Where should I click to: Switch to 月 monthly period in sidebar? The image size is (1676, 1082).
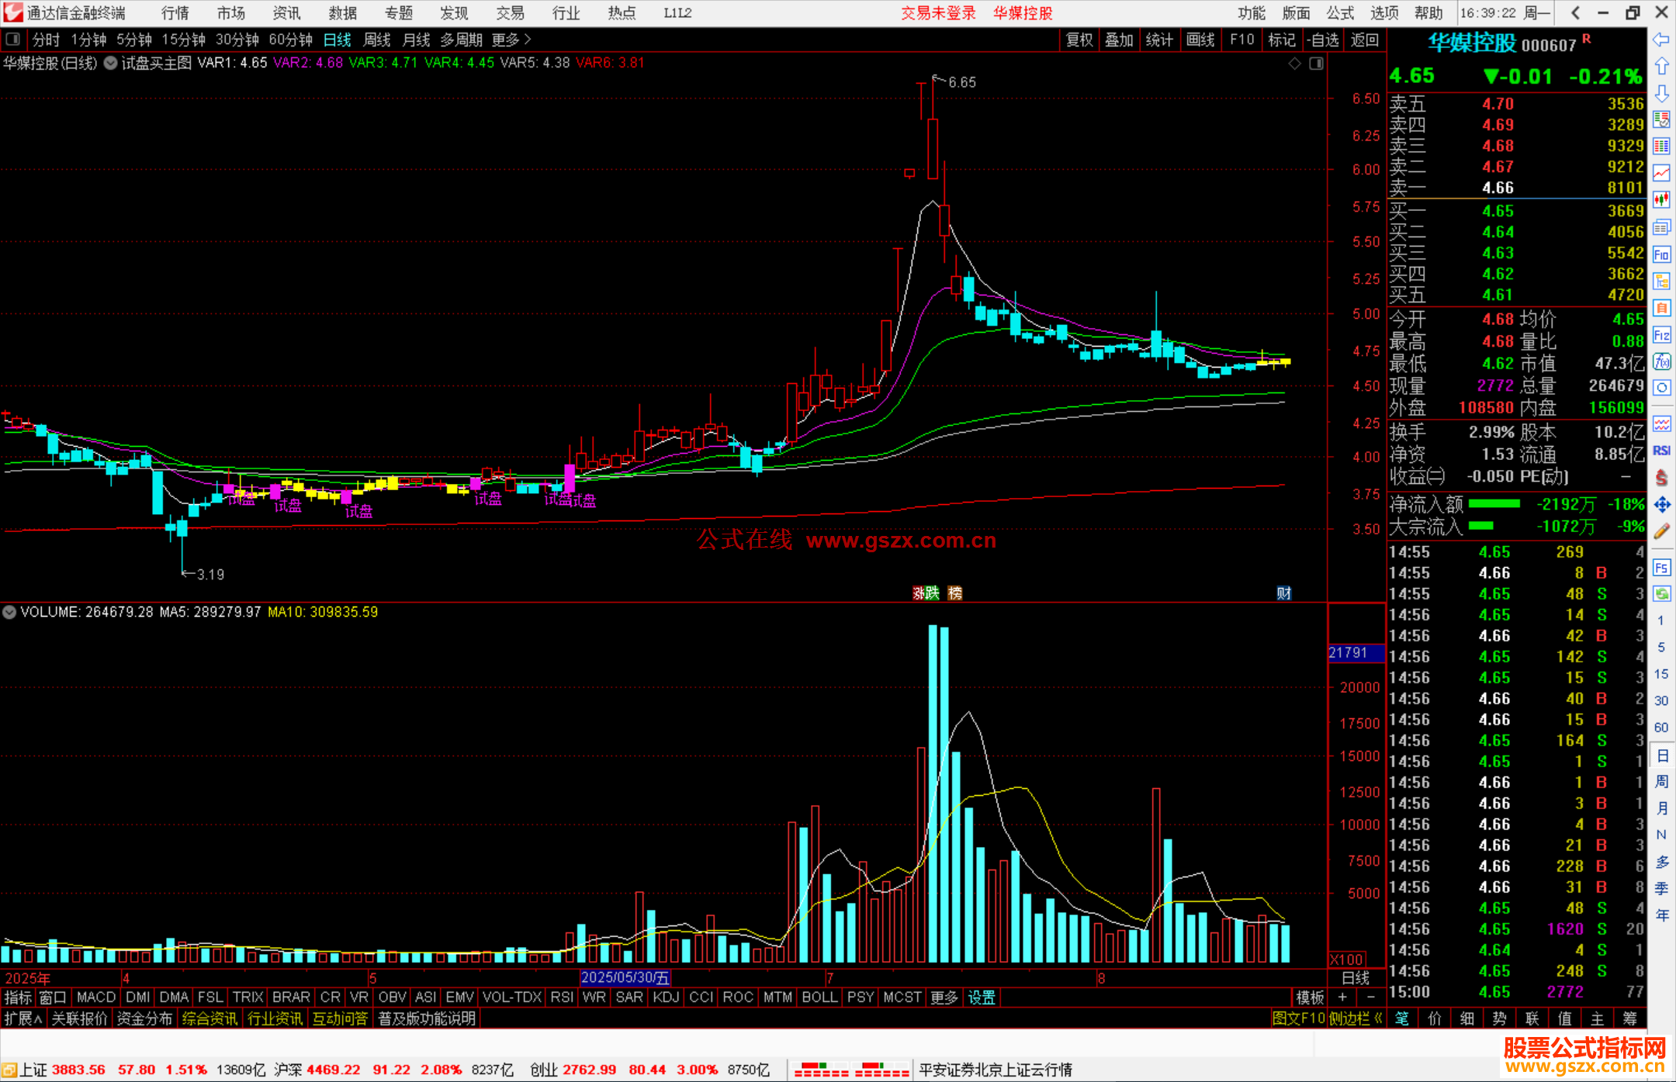1661,808
